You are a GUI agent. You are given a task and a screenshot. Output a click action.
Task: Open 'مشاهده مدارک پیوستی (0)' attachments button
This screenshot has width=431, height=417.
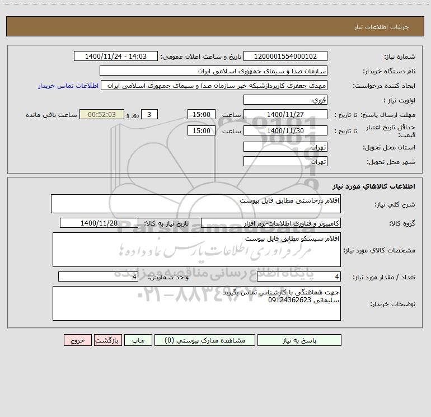click(x=205, y=340)
